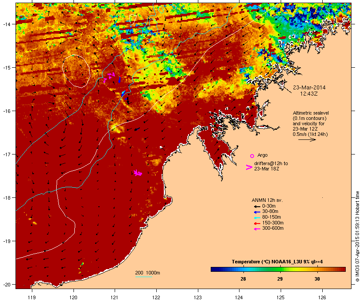363x301 pixels.
Task: Click the colorbar at 30 degrees
Action: tap(317, 269)
